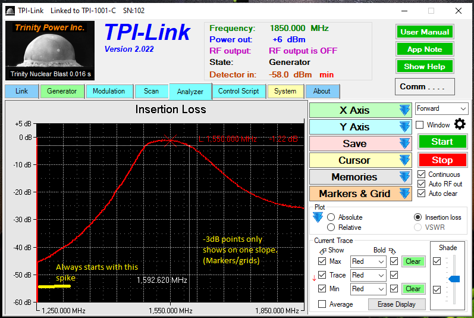Viewport: 474px width, 318px height.
Task: Expand the Memories panel
Action: [360, 177]
